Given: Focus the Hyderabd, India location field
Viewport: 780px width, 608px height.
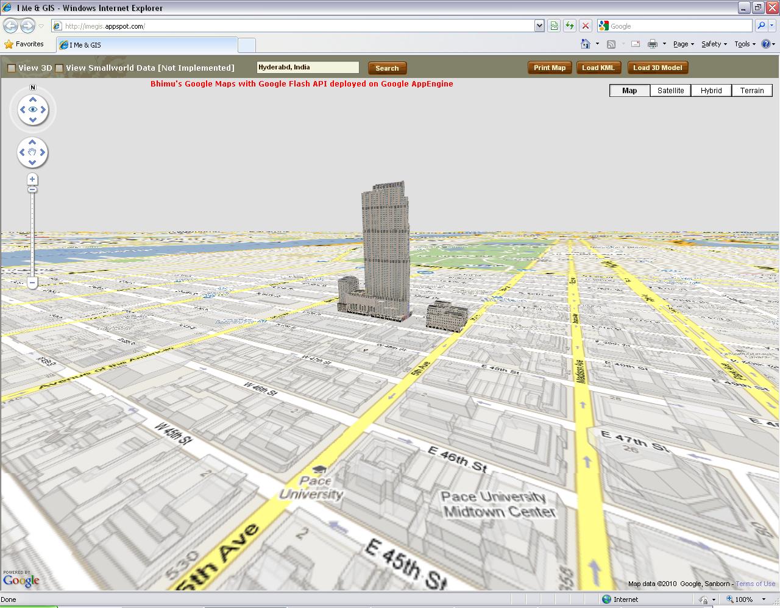Looking at the screenshot, I should point(308,68).
